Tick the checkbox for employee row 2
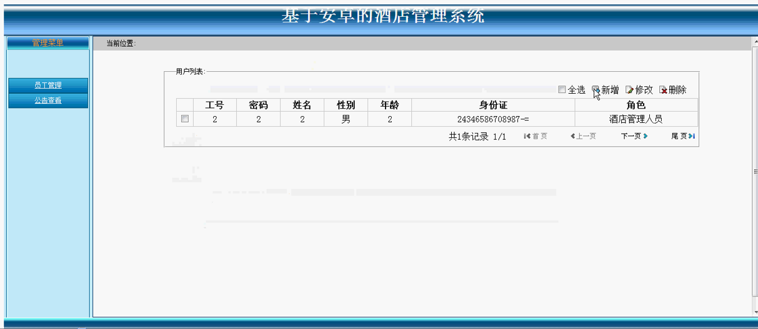This screenshot has height=329, width=758. click(185, 119)
